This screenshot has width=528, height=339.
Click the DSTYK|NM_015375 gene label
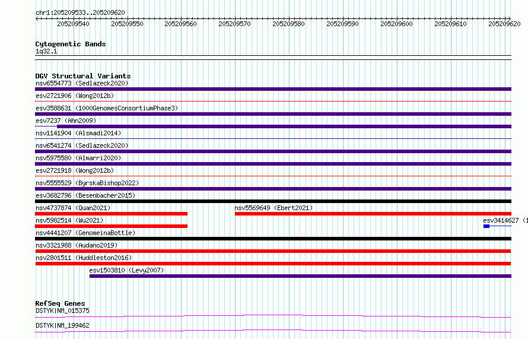62,311
